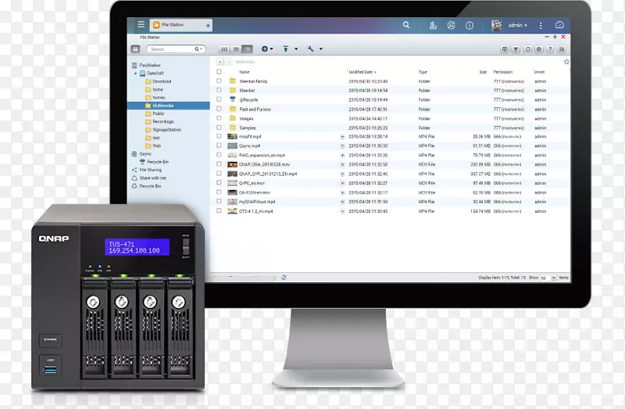Go back with the path back arrow
Image resolution: width=625 pixels, height=409 pixels.
[x=220, y=62]
